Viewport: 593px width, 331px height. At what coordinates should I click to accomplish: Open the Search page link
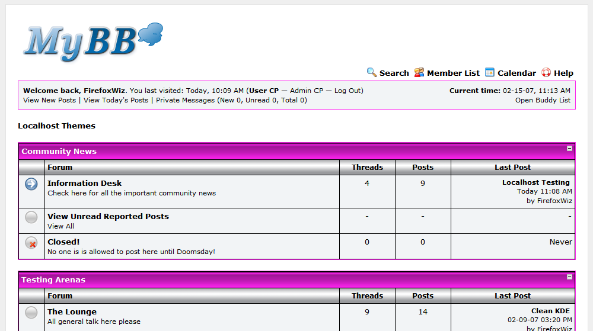pos(394,73)
